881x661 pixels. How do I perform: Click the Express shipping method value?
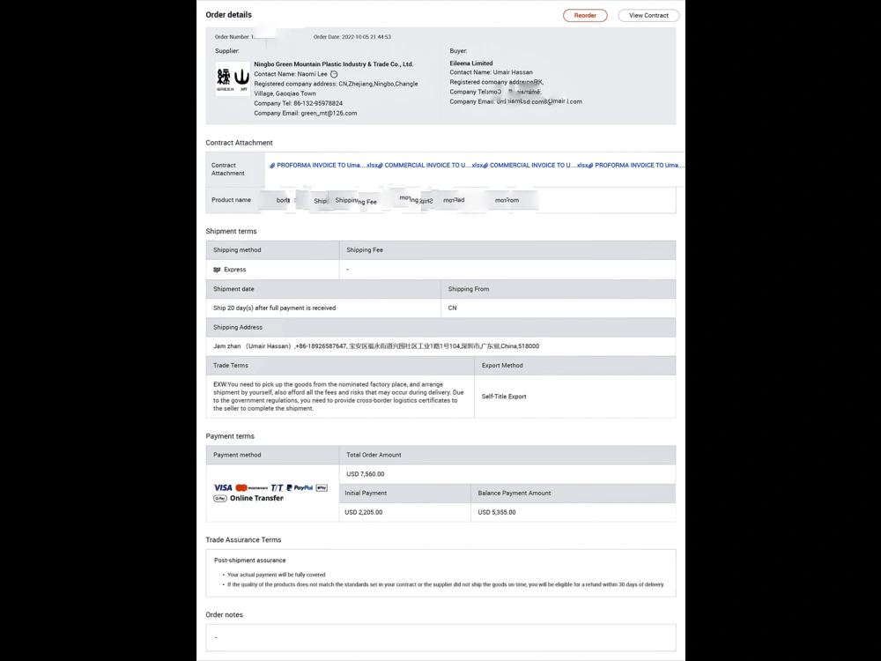(235, 270)
